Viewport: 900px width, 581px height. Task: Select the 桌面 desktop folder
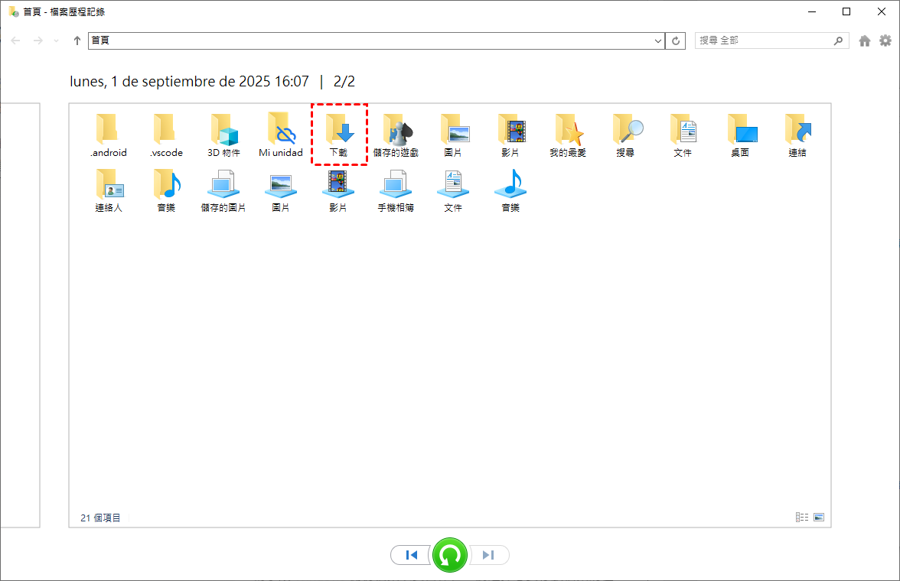740,133
